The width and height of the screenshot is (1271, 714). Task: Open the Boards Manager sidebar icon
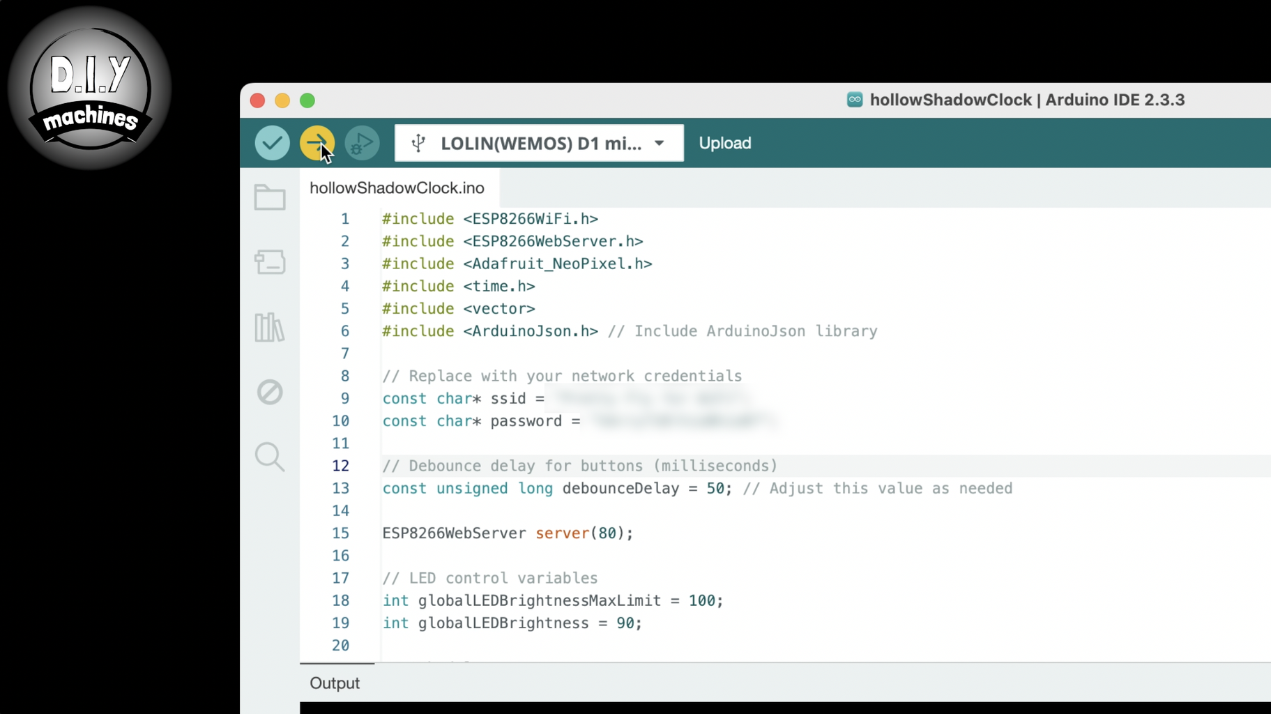click(x=270, y=262)
